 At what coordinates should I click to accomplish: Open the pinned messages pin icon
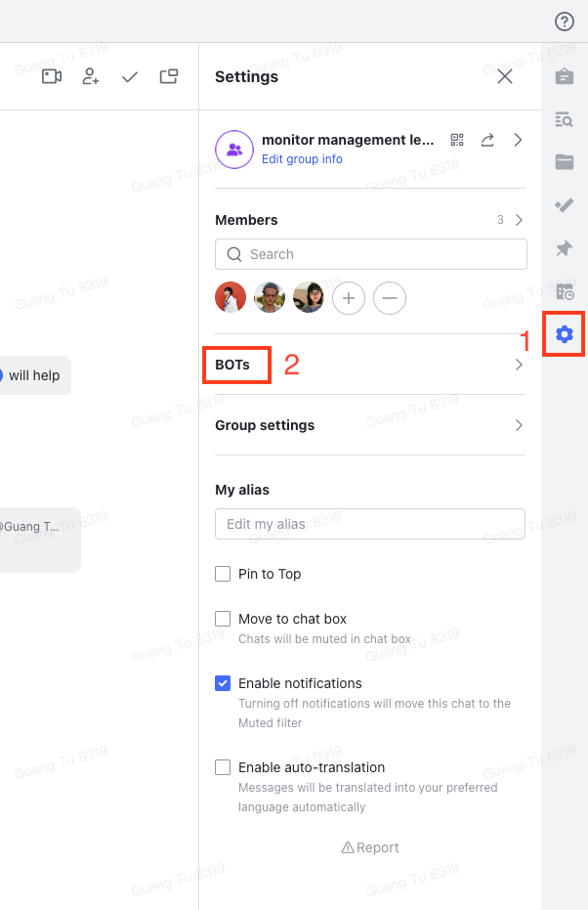click(x=565, y=248)
